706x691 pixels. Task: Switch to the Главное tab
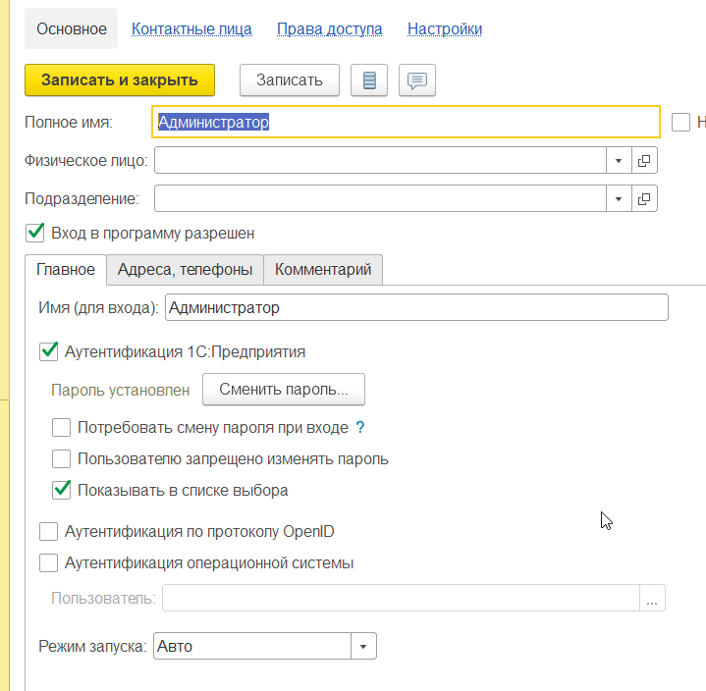click(x=66, y=270)
